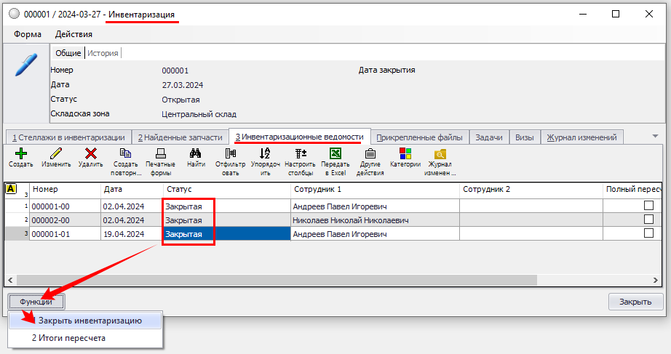The height and width of the screenshot is (354, 671).
Task: Open the Функции dropdown button
Action: click(36, 302)
